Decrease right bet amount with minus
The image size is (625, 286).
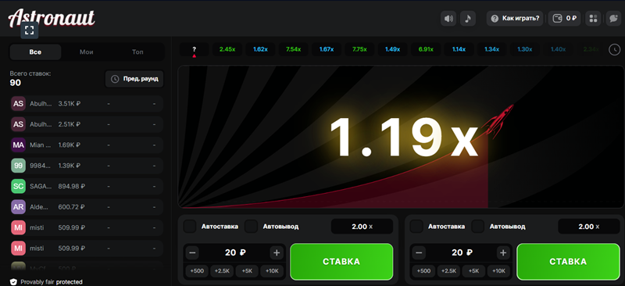(419, 252)
